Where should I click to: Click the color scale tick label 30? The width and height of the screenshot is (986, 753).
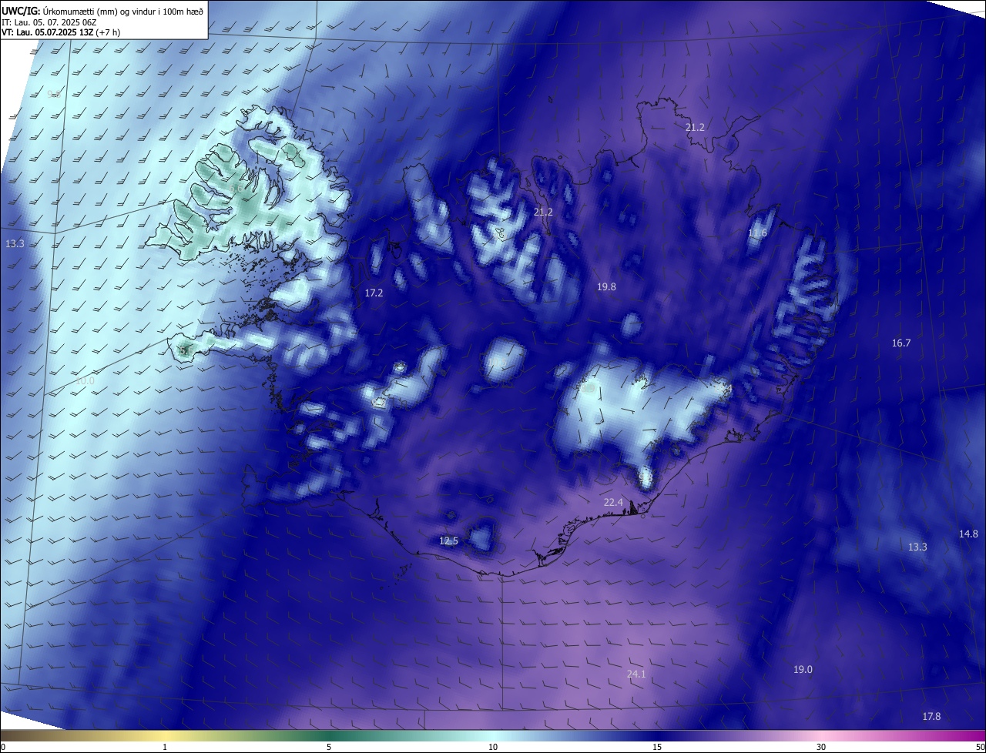[821, 747]
